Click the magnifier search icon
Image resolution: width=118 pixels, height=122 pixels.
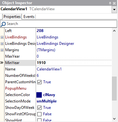point(3,24)
